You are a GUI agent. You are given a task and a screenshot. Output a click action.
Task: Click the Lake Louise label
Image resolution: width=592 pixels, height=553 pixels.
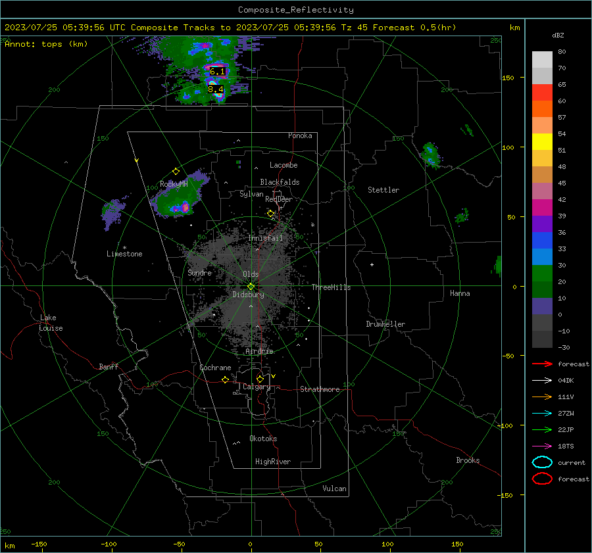(51, 323)
